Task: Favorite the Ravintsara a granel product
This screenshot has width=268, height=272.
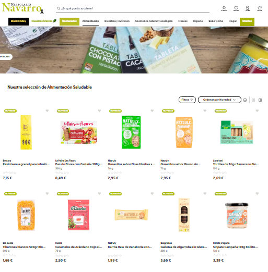Action: (x=47, y=111)
